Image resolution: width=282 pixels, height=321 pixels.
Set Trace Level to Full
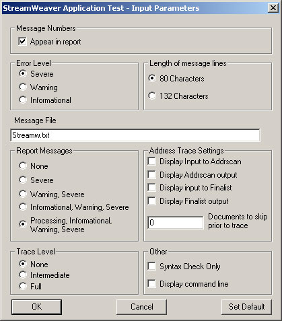23,286
